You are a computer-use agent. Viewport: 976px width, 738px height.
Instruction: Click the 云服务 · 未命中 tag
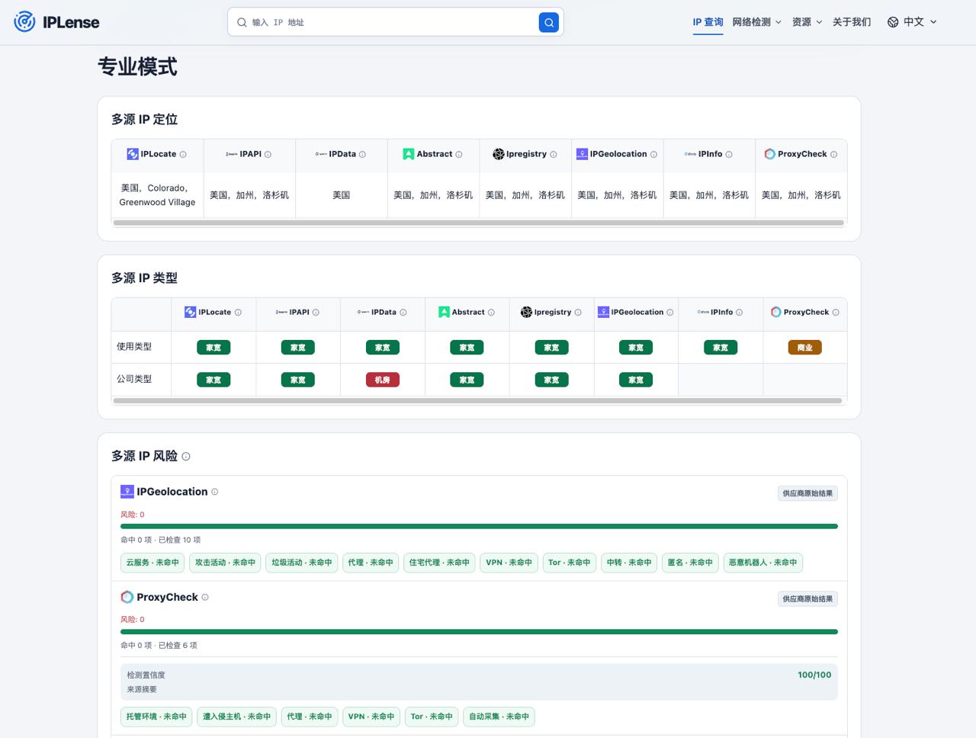(152, 563)
